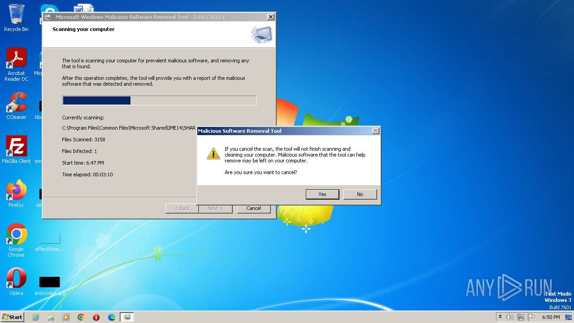Click 'Start time: 6:47 PM' text
This screenshot has width=574, height=323.
[83, 163]
